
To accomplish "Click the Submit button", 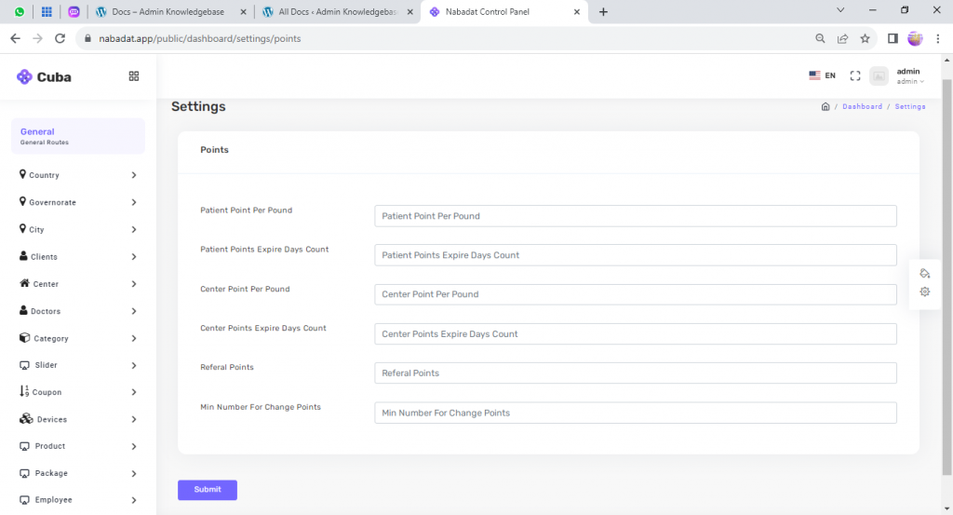I will [208, 490].
